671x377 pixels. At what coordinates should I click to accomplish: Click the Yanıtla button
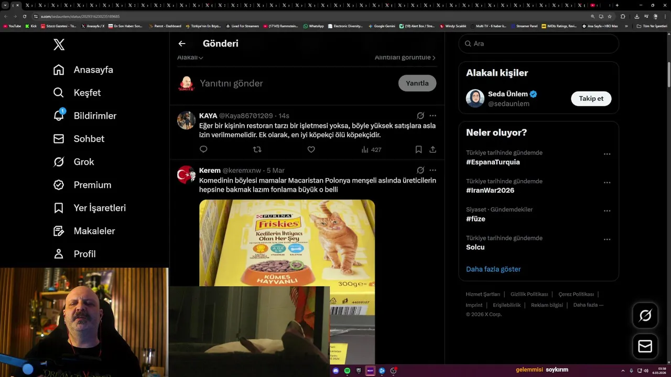tap(417, 83)
